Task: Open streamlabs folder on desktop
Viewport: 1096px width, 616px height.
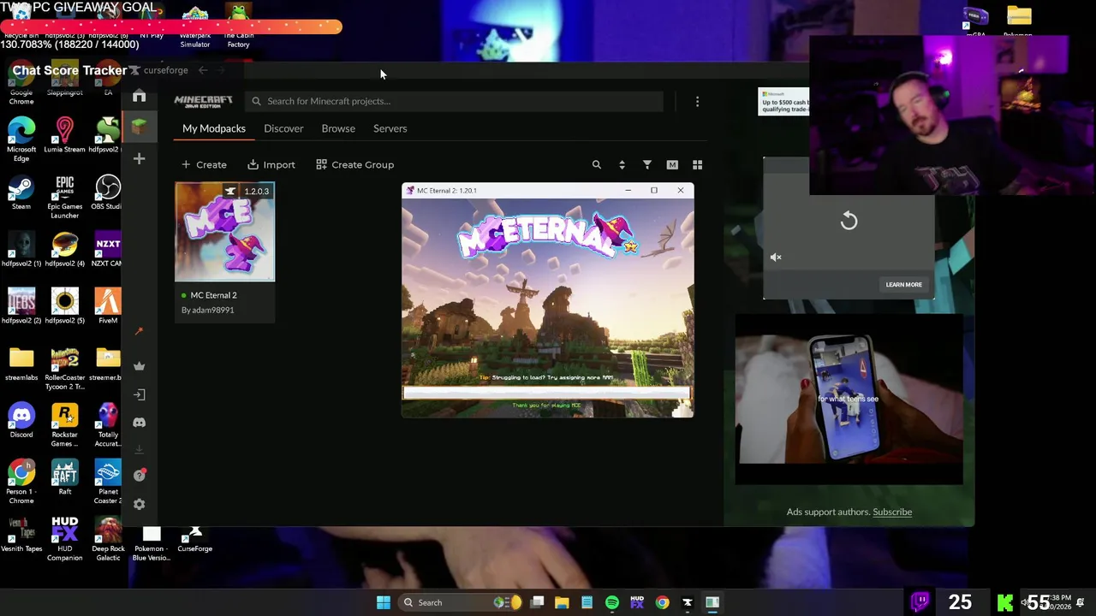Action: 21,364
